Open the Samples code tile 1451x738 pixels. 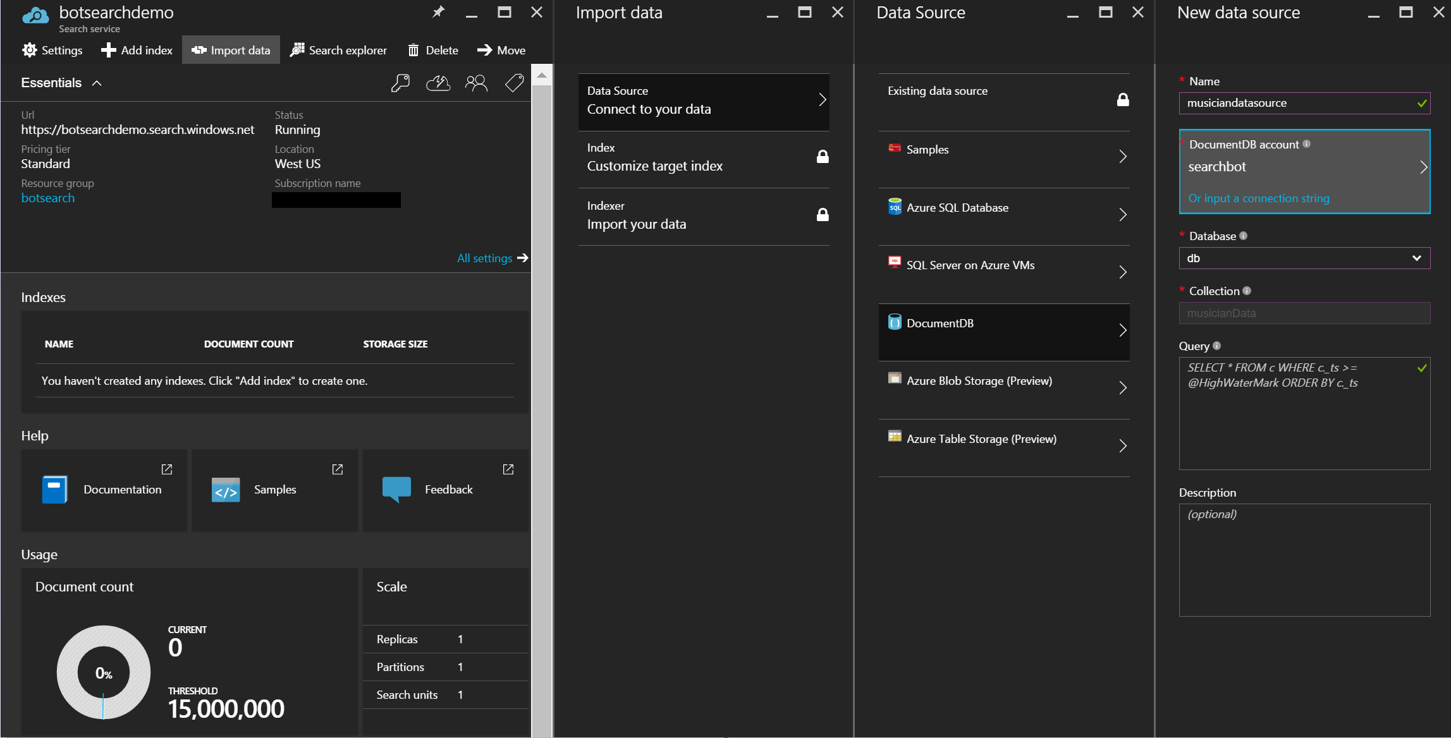pyautogui.click(x=275, y=490)
